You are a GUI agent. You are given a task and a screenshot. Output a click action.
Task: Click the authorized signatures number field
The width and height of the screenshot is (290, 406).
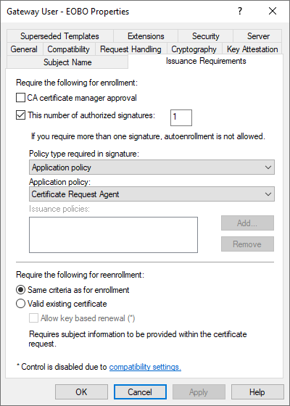point(181,117)
